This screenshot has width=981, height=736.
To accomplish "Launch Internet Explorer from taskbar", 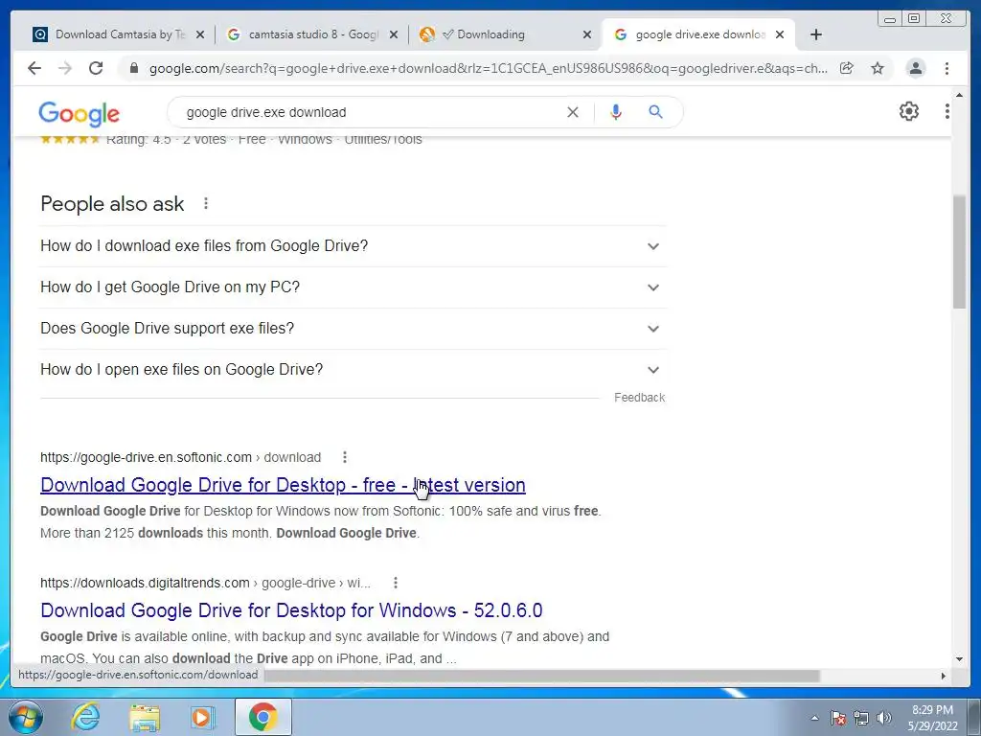I will point(85,717).
